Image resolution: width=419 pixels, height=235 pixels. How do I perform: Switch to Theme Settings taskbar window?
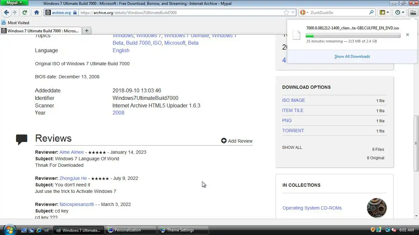pyautogui.click(x=183, y=230)
